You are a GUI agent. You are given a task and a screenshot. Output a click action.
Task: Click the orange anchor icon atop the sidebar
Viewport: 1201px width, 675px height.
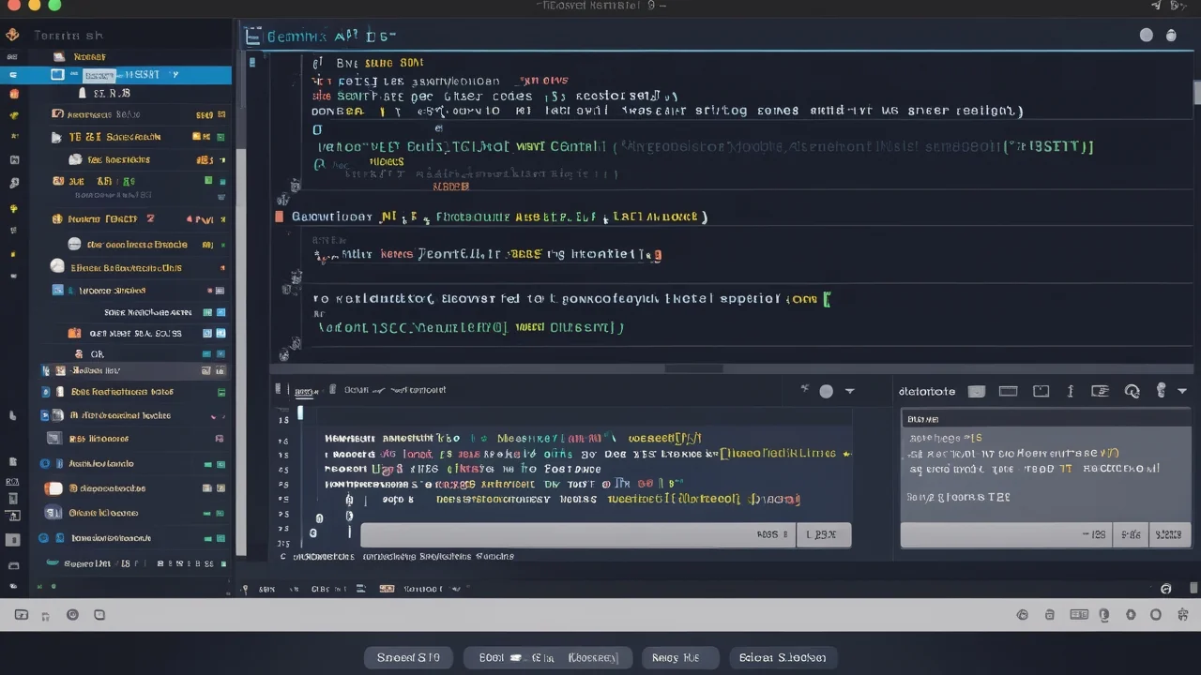12,35
